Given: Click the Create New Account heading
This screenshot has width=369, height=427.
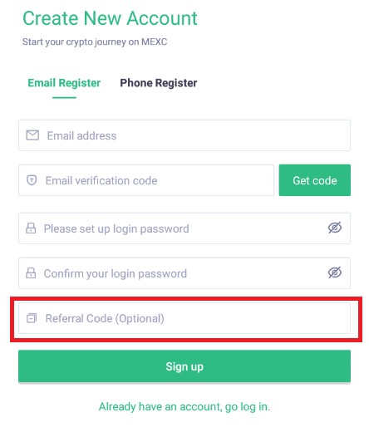Looking at the screenshot, I should pos(110,18).
